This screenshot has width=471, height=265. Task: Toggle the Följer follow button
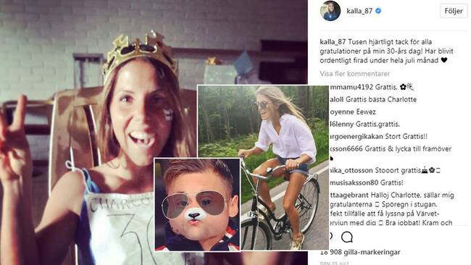click(454, 11)
